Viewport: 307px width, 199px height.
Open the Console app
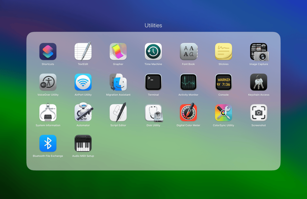(x=223, y=82)
